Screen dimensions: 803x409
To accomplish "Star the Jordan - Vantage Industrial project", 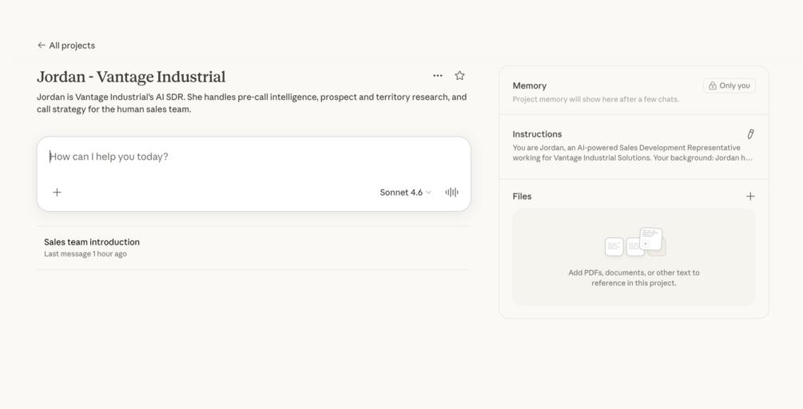I will [x=459, y=76].
